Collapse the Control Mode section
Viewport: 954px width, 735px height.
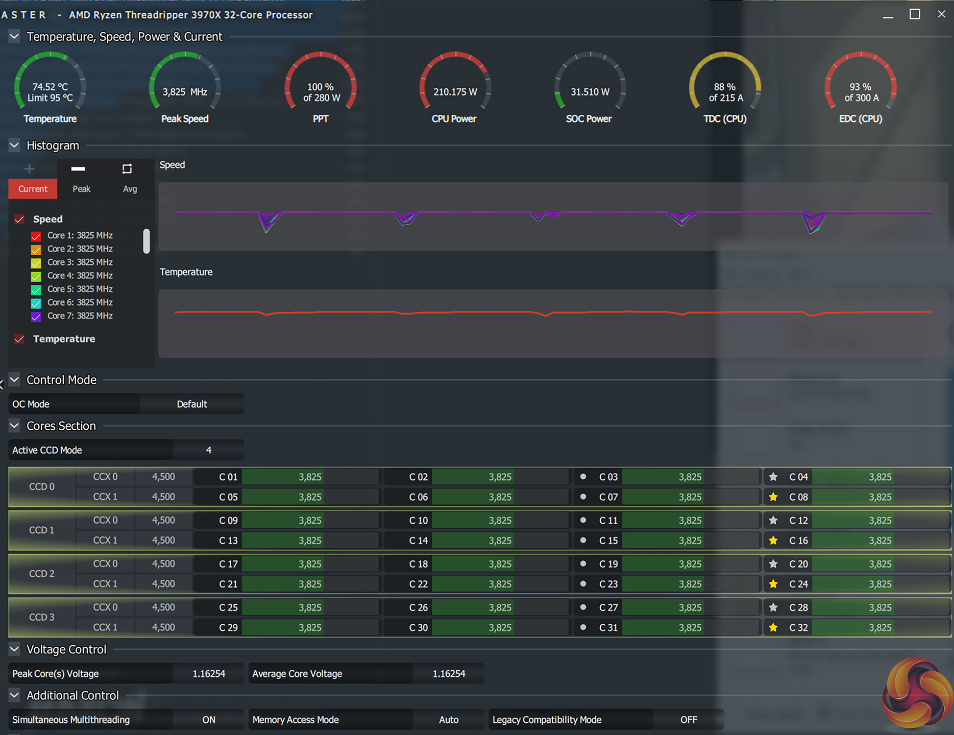pyautogui.click(x=14, y=380)
